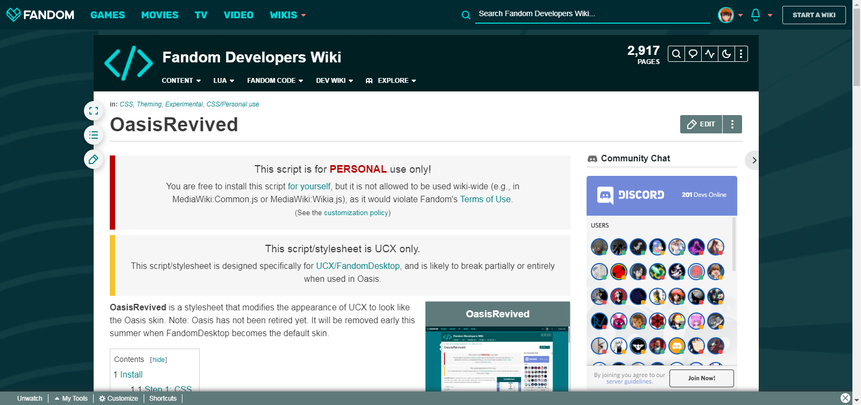Click the magnifier icon beside the search field

point(466,15)
